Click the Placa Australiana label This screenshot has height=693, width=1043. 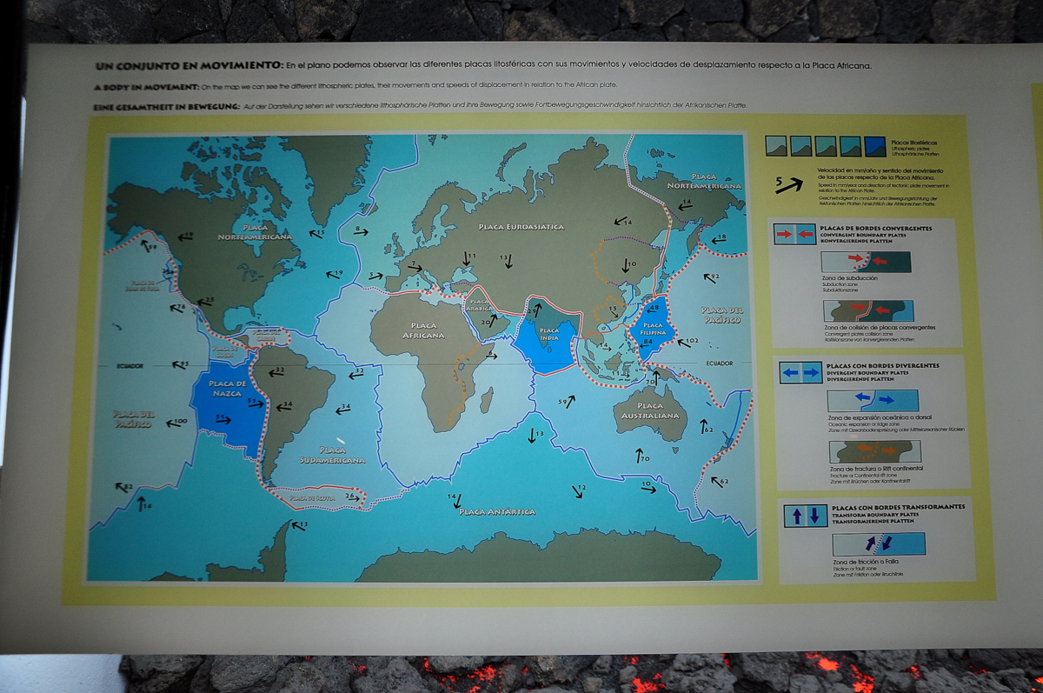click(650, 410)
